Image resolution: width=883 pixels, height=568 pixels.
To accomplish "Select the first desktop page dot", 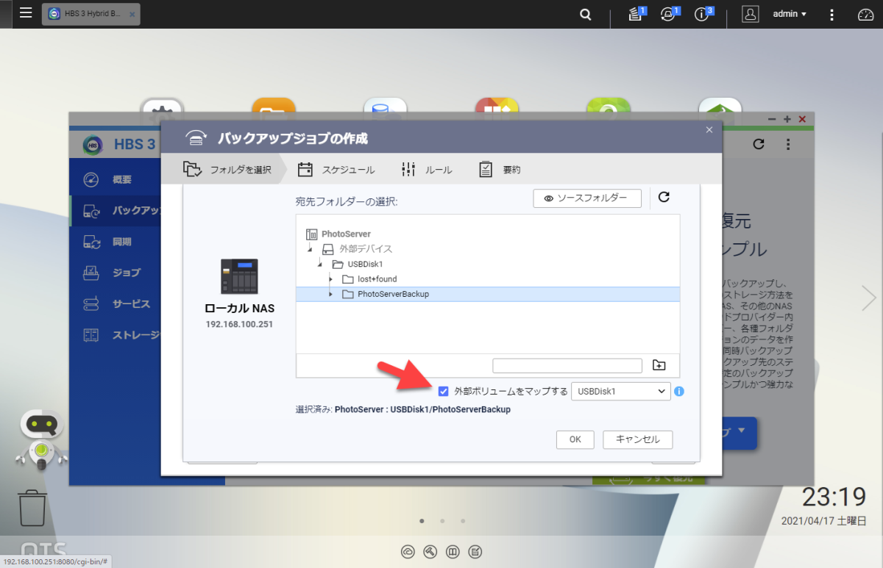I will click(x=422, y=521).
